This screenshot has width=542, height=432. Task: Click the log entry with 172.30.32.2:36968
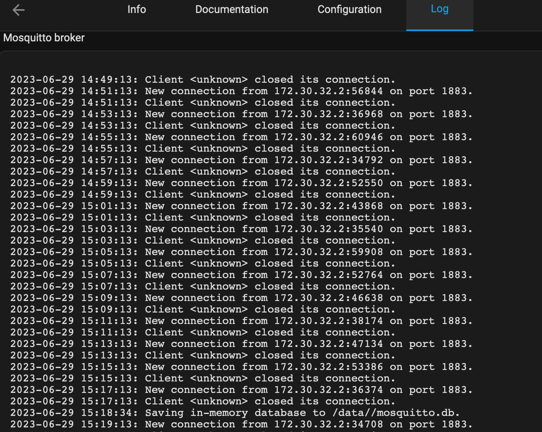241,114
